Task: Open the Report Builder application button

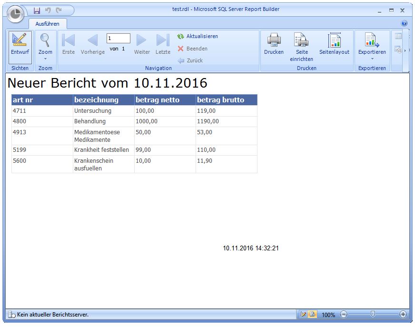Action: (x=16, y=14)
